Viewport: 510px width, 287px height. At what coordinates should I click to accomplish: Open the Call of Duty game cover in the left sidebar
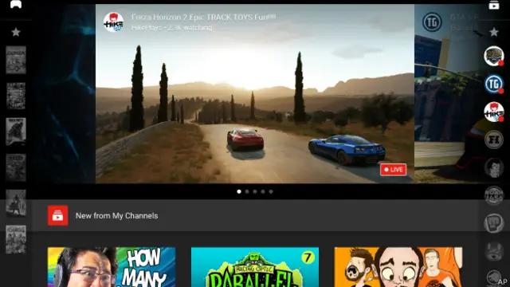16,132
